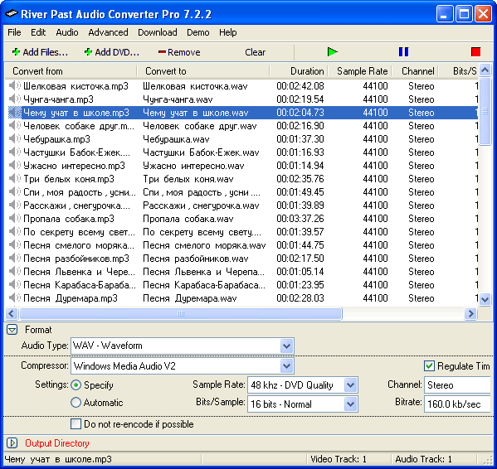
Task: Click the speaker icon of Шелковая кисточка.mp3
Action: [15, 85]
